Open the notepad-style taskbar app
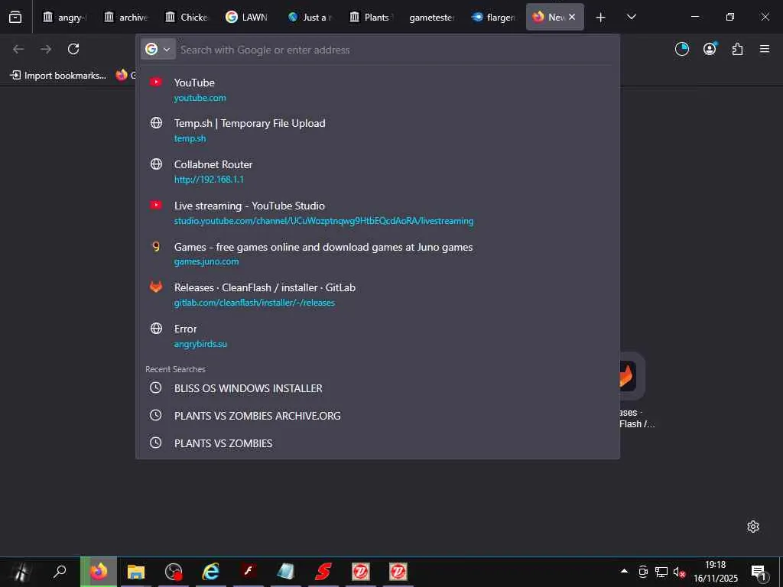783x587 pixels. pos(286,572)
